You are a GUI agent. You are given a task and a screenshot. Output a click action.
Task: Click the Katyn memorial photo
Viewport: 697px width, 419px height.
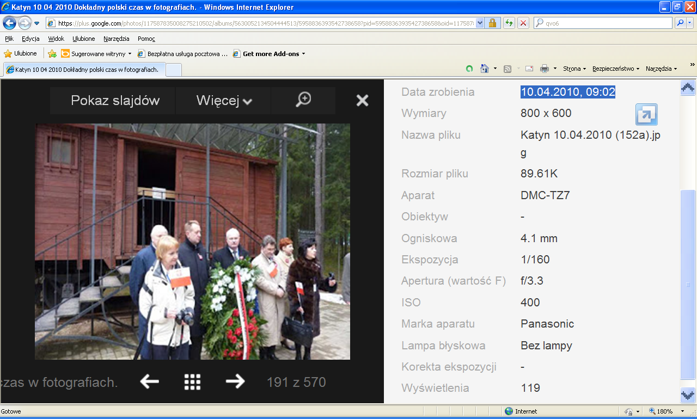[x=192, y=242]
